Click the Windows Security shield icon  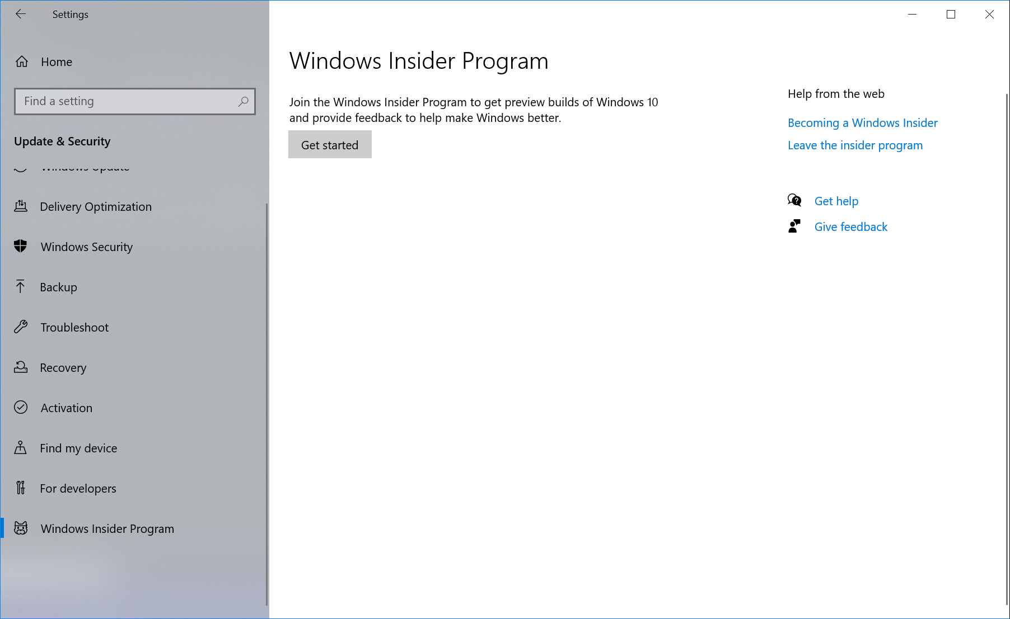click(x=21, y=247)
